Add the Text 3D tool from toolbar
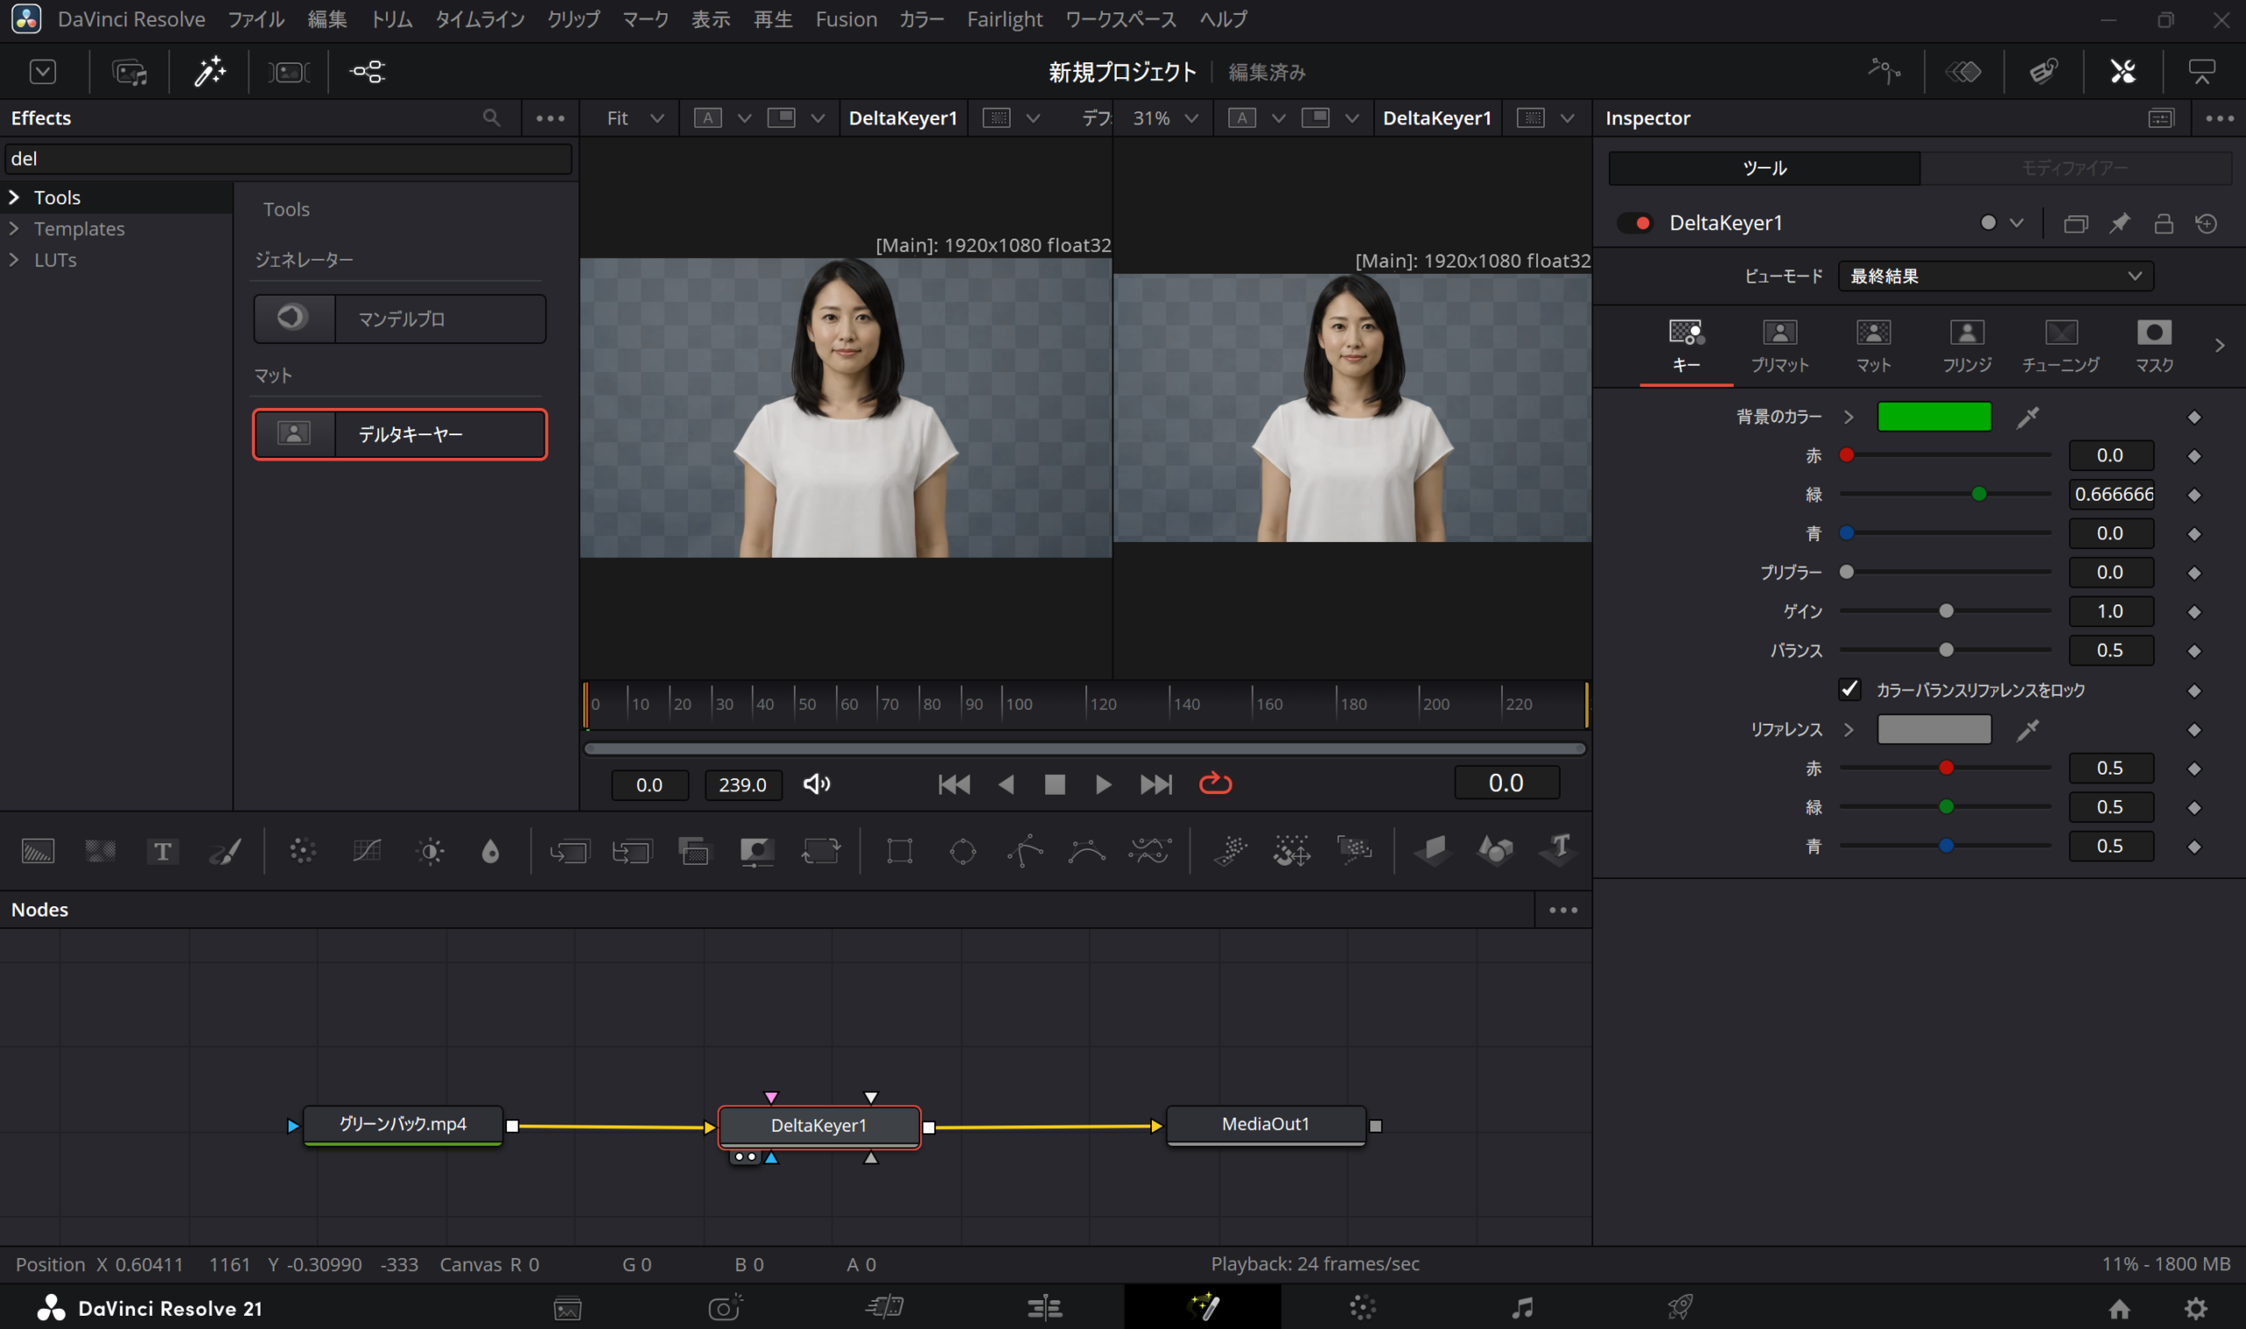The height and width of the screenshot is (1329, 2246). 1558,849
